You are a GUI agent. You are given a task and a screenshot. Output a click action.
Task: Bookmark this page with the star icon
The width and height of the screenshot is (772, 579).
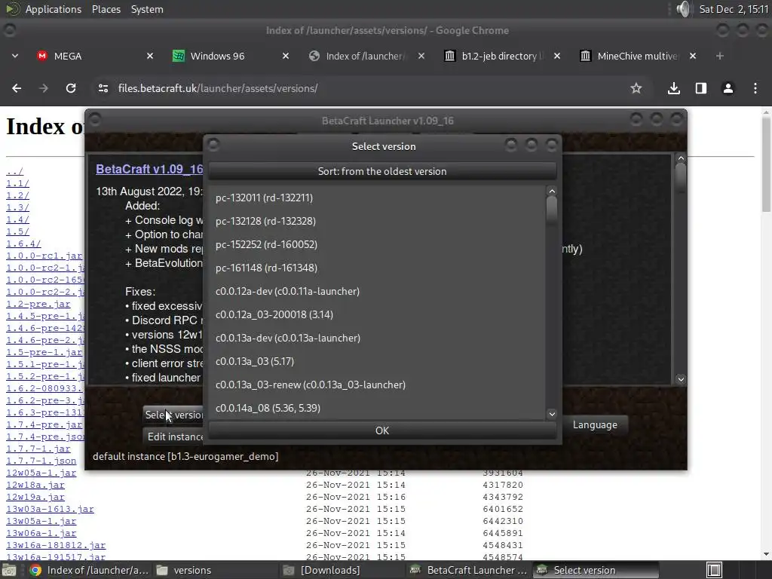636,88
